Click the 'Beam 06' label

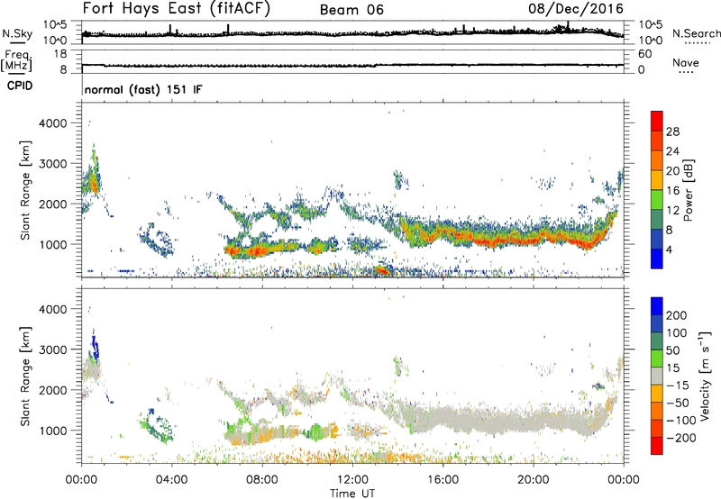coord(351,10)
